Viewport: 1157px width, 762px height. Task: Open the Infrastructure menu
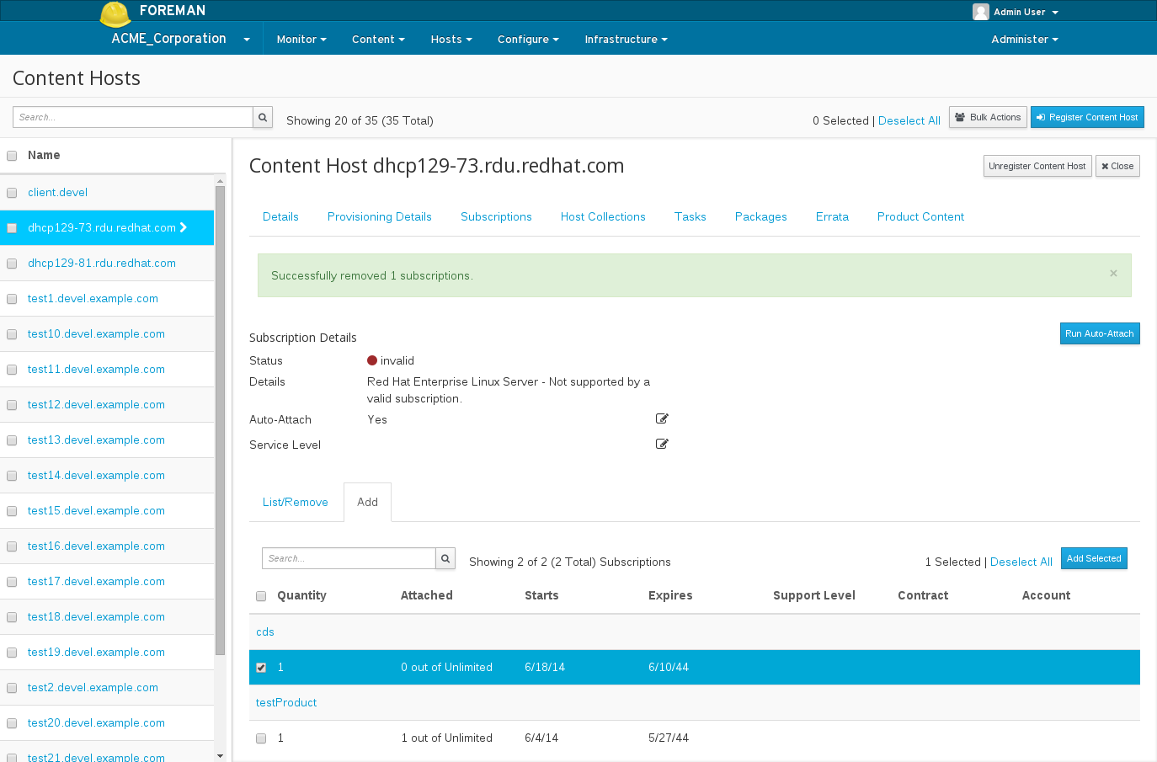[626, 39]
